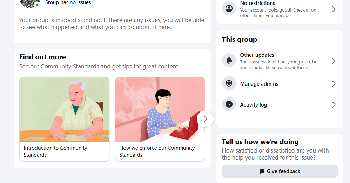Open the Activity log chevron arrow

334,105
